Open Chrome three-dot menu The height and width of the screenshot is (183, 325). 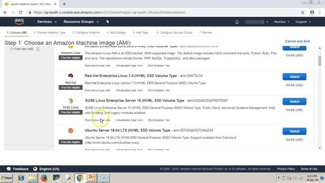[x=320, y=12]
